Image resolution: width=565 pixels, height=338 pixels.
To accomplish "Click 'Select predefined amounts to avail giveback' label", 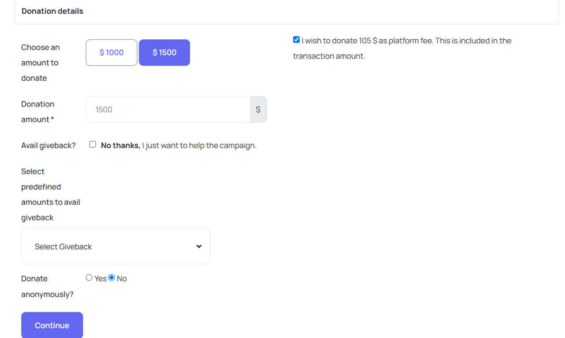I will [x=50, y=194].
